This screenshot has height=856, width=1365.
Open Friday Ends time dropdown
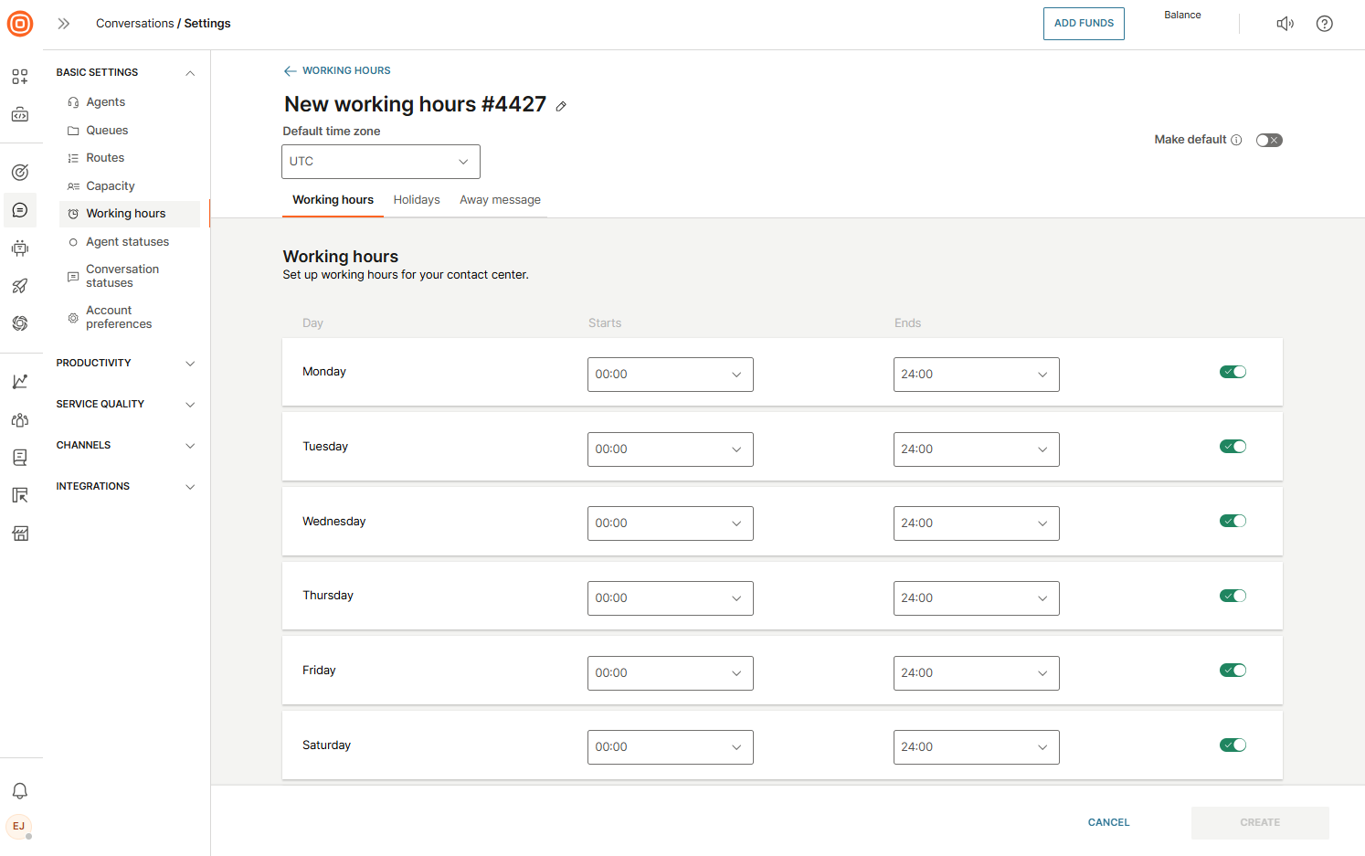click(976, 673)
